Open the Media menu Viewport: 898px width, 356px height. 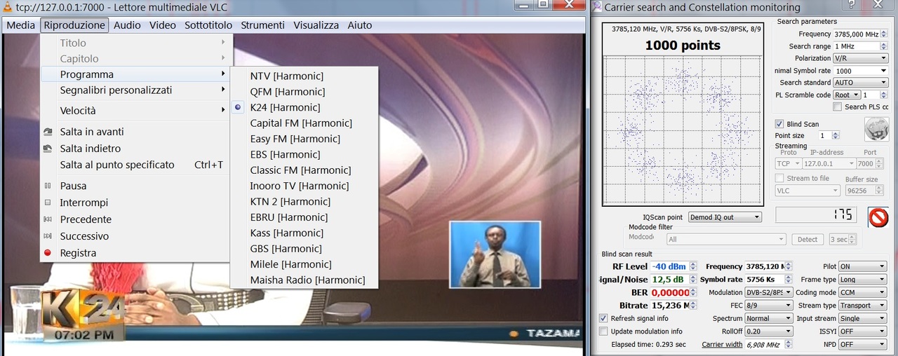click(20, 25)
